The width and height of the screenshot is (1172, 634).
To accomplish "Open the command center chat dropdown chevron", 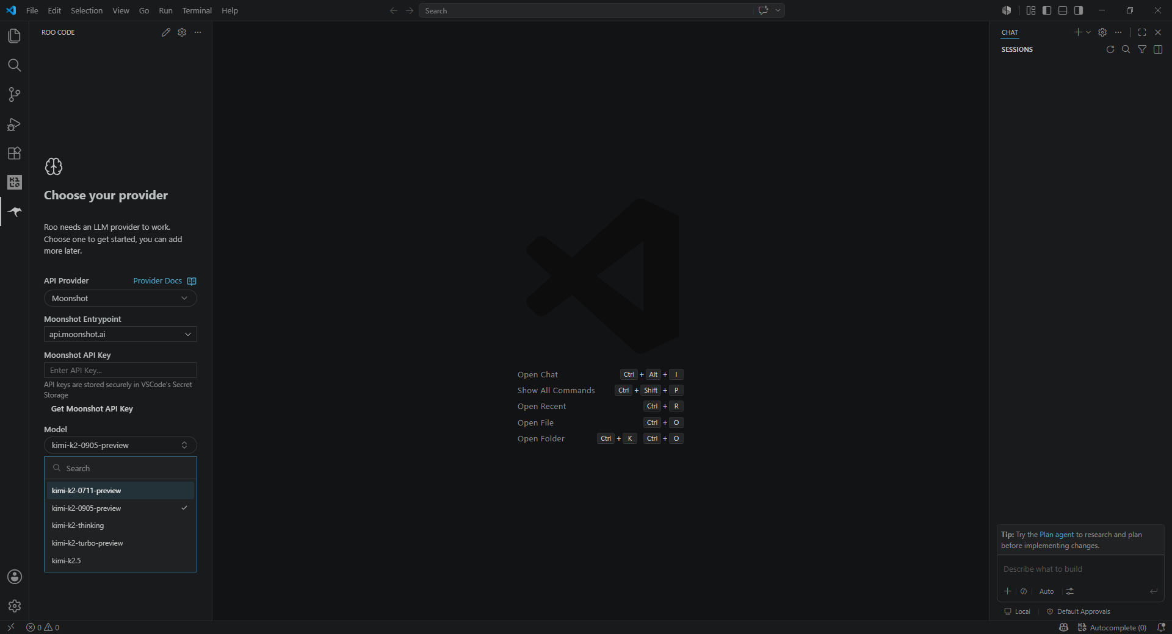I will 778,10.
